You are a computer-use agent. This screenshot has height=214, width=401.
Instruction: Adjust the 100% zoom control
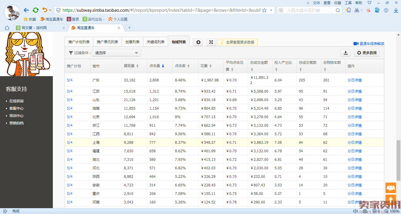coord(392,211)
